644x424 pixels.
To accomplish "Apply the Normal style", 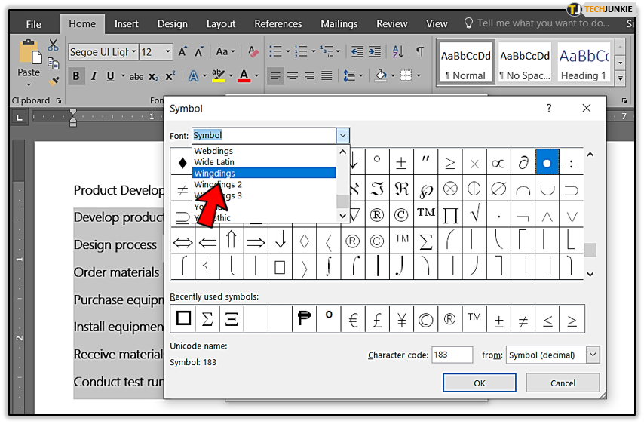I will point(466,63).
